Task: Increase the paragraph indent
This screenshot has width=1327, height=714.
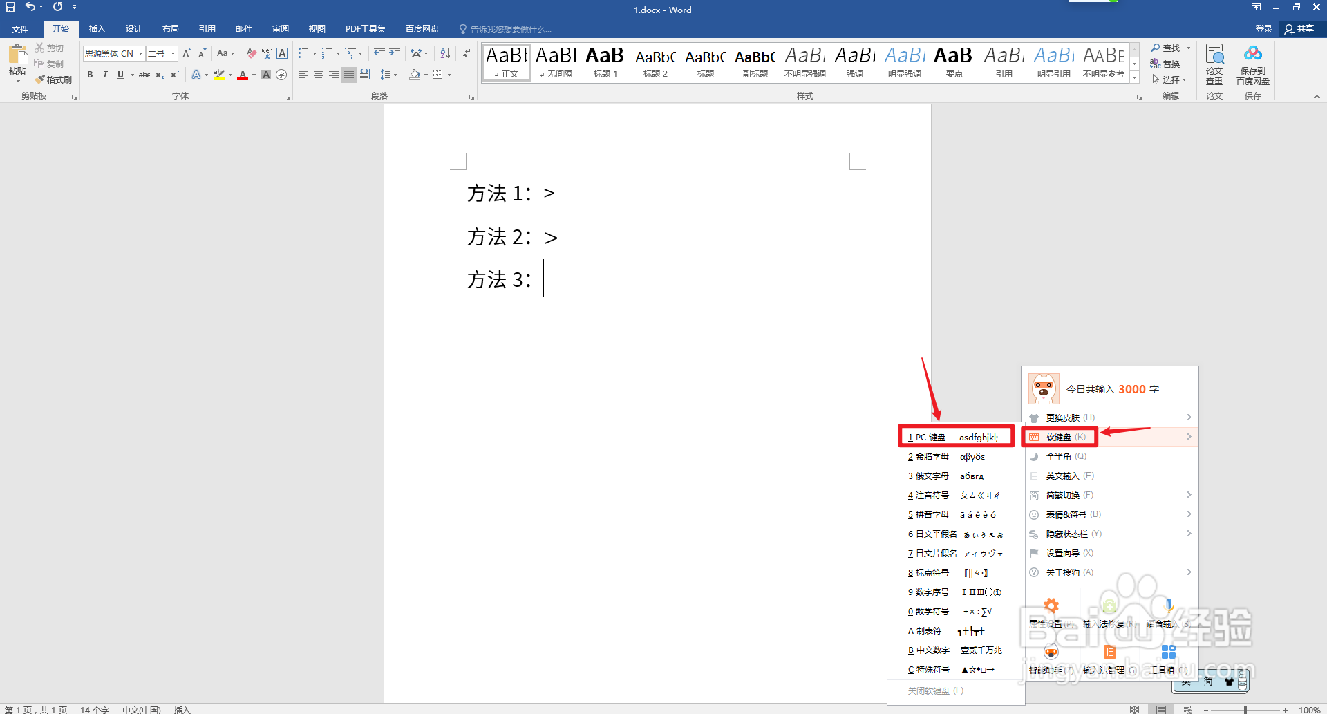Action: tap(395, 53)
